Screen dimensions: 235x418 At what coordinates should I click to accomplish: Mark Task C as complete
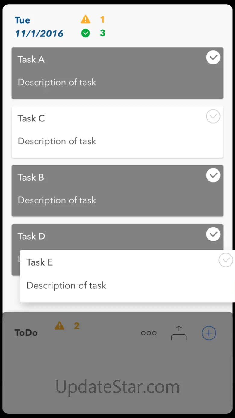tap(213, 116)
